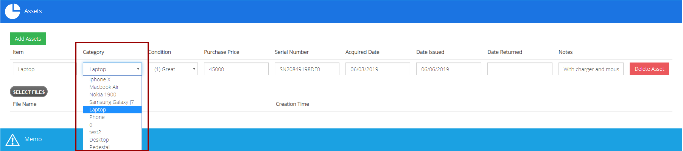Click the Purchase Price field showing 45000
This screenshot has width=683, height=151.
pyautogui.click(x=236, y=69)
